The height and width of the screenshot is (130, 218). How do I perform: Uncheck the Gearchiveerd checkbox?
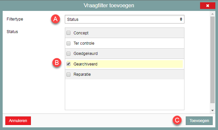click(x=68, y=64)
